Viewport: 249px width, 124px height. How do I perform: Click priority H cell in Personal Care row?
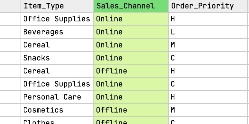tap(208, 97)
